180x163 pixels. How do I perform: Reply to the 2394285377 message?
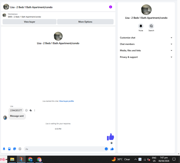tap(31, 110)
